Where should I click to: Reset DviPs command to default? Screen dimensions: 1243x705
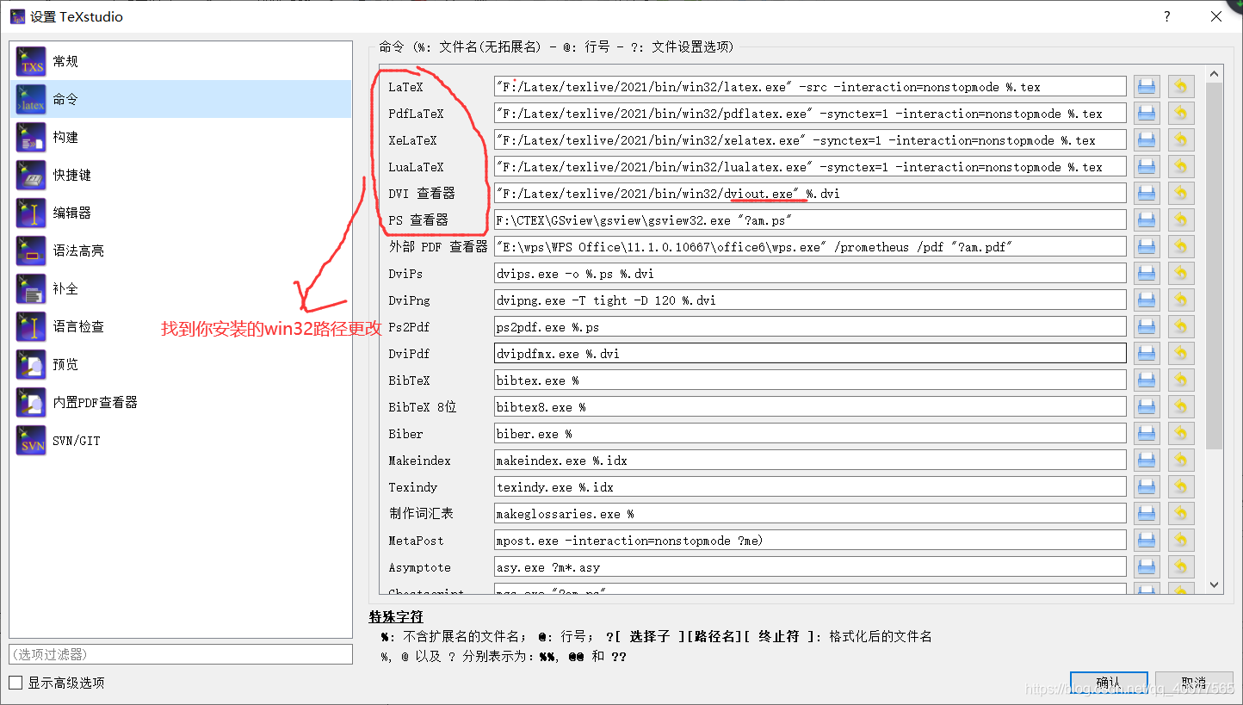coord(1181,273)
